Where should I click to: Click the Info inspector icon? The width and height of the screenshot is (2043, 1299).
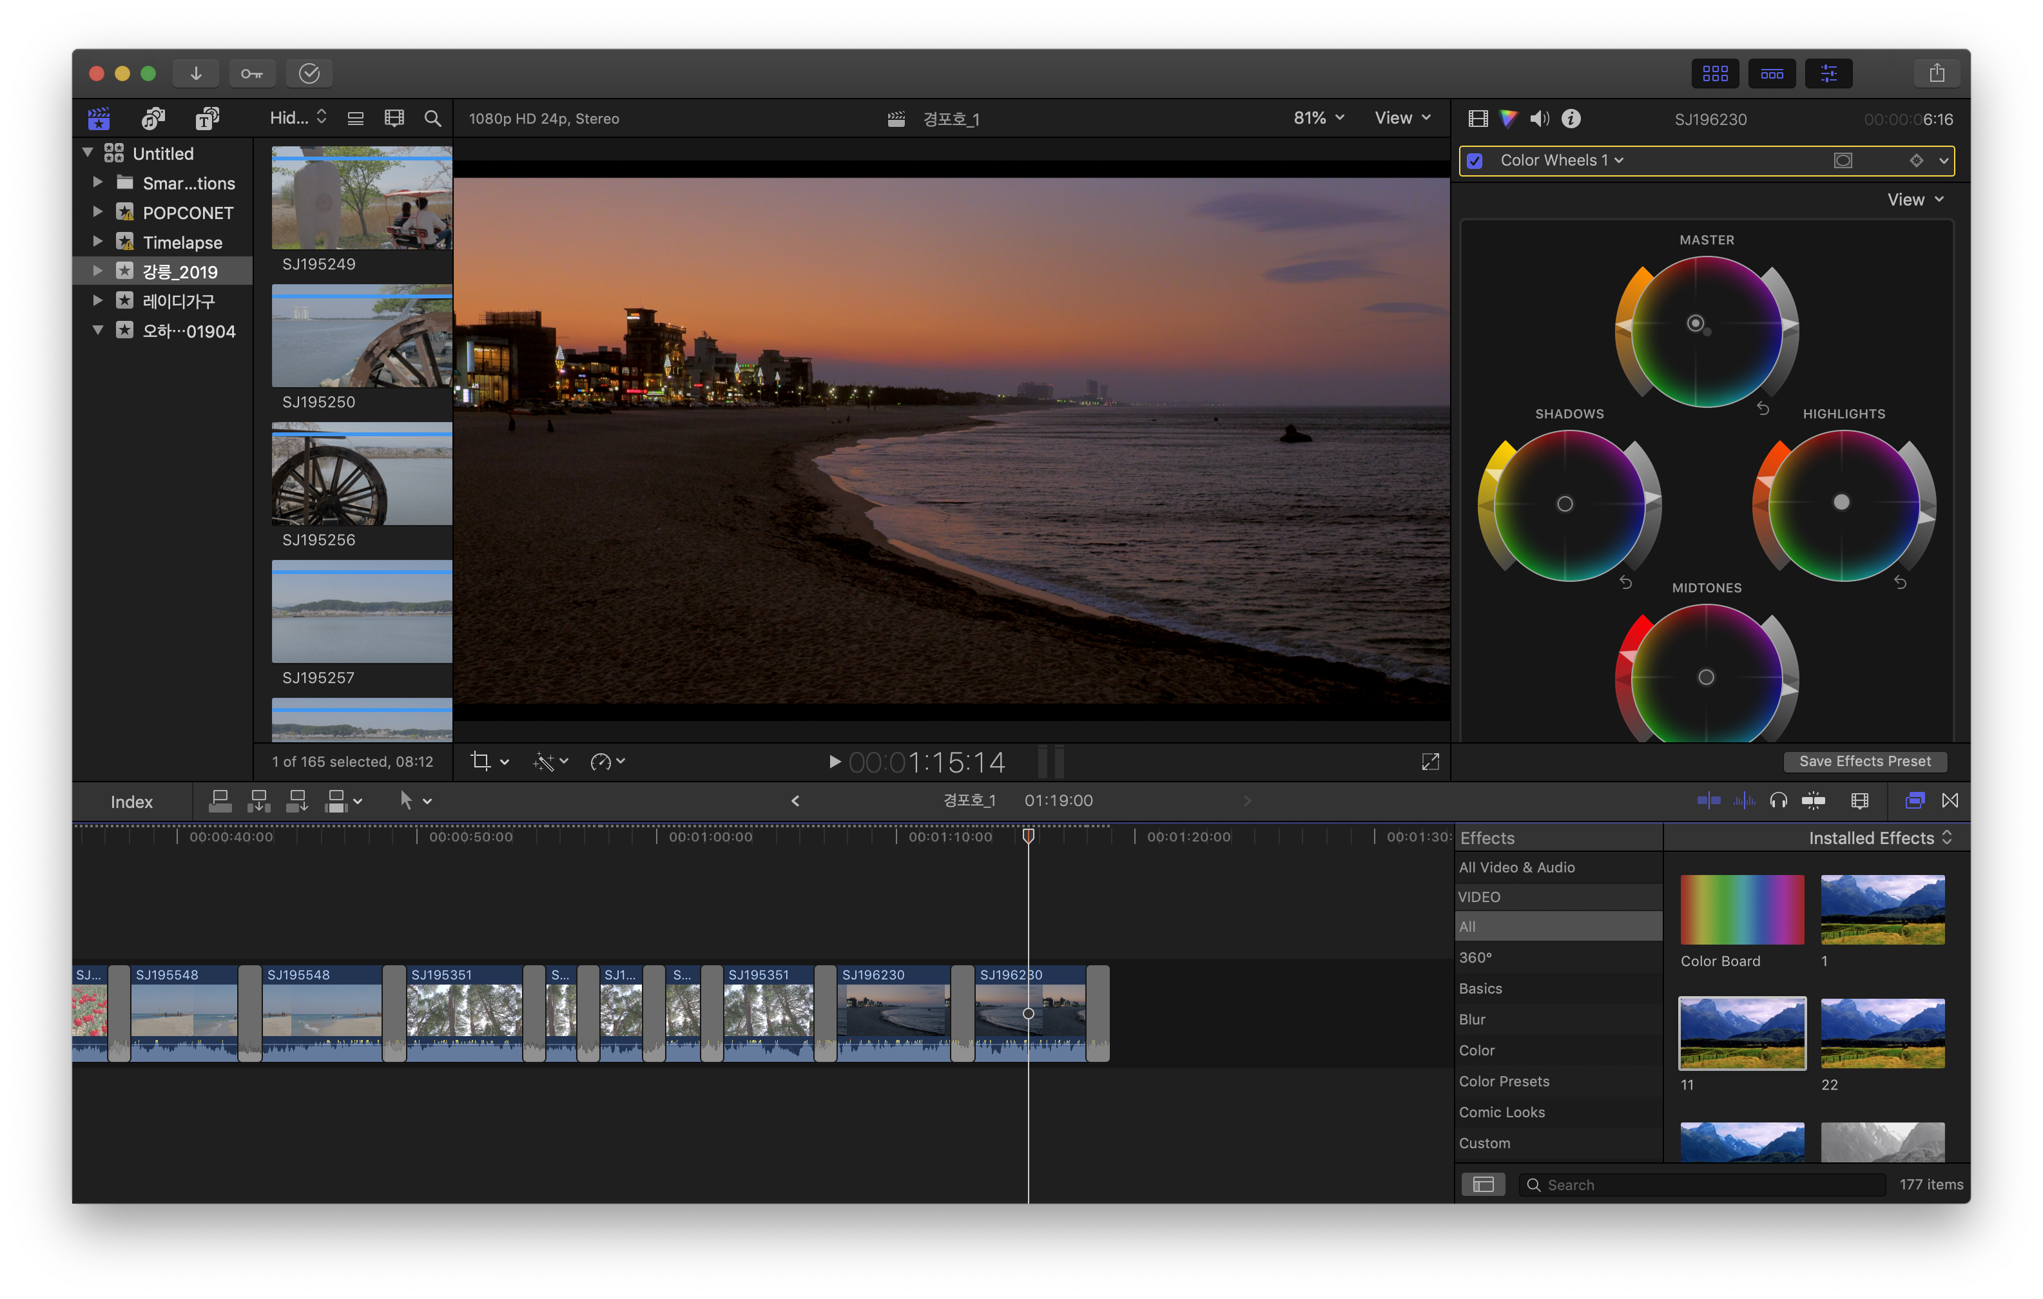click(x=1571, y=119)
